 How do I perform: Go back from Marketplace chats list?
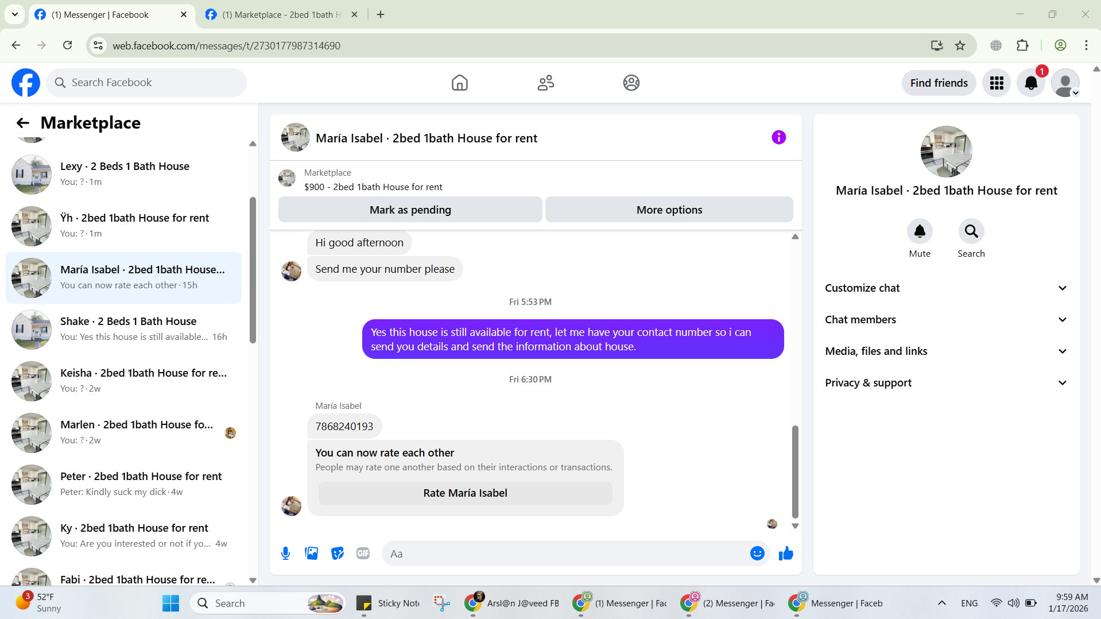pos(22,123)
